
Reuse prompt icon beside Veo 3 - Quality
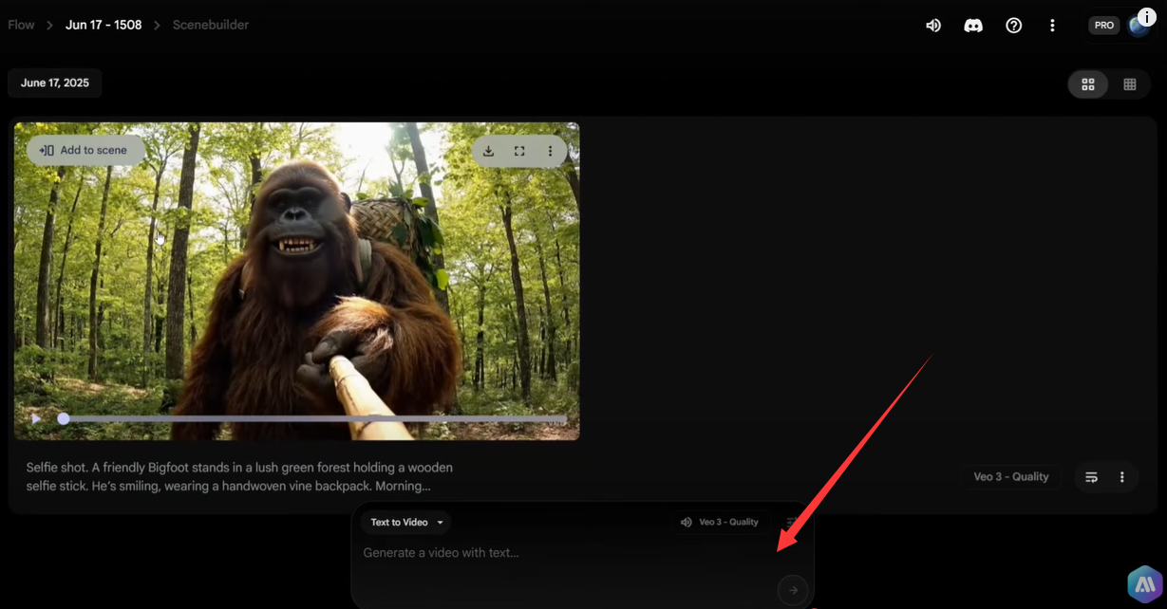tap(1092, 477)
